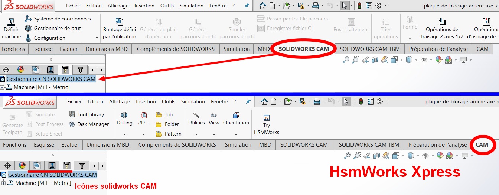Select Esquisse tab in the upper window

[x=42, y=49]
